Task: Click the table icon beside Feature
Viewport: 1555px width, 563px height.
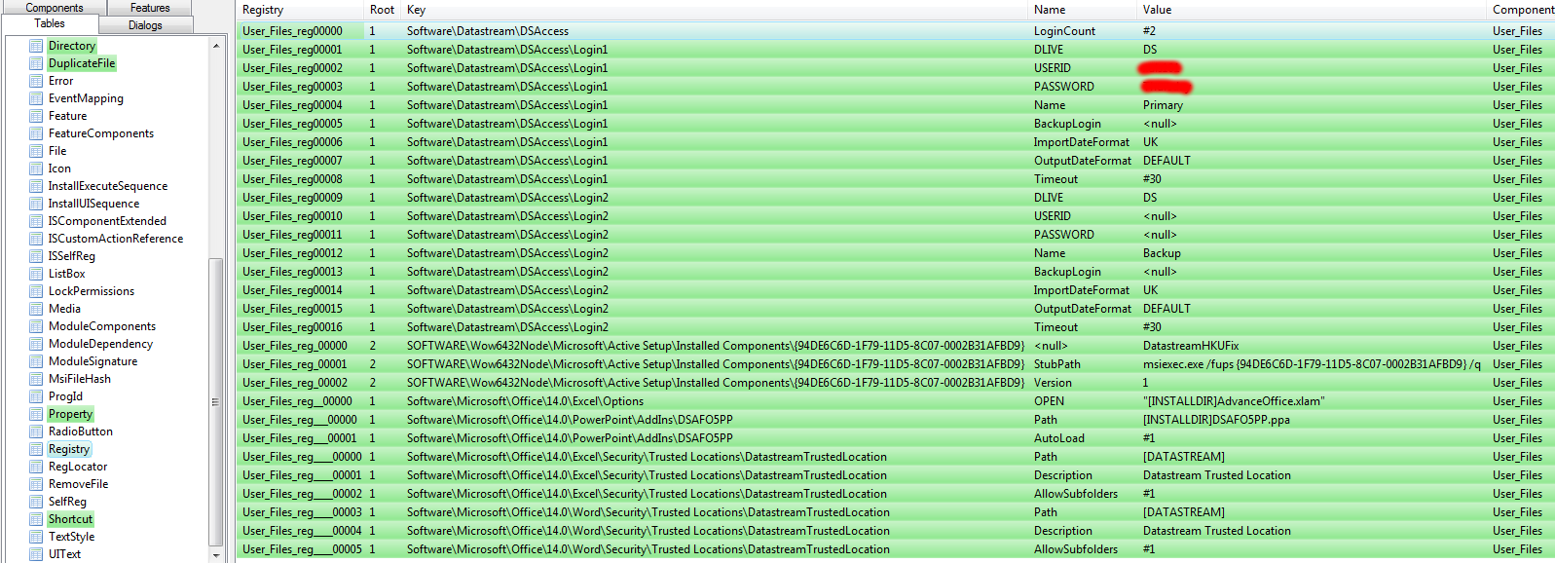Action: [36, 116]
